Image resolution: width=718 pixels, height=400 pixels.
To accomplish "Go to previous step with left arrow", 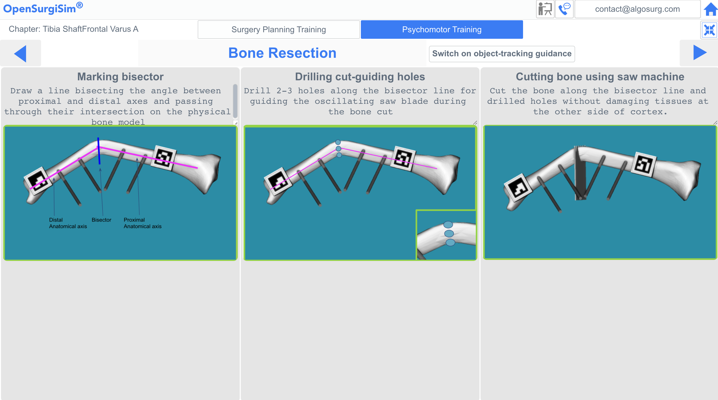I will pos(20,53).
